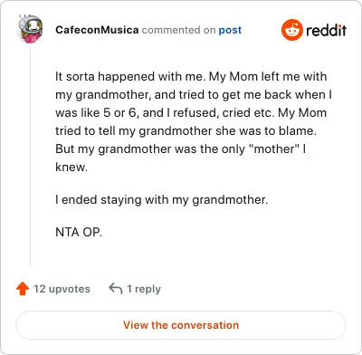Open the CafeconMusica username link
The height and width of the screenshot is (355, 362).
pos(97,30)
